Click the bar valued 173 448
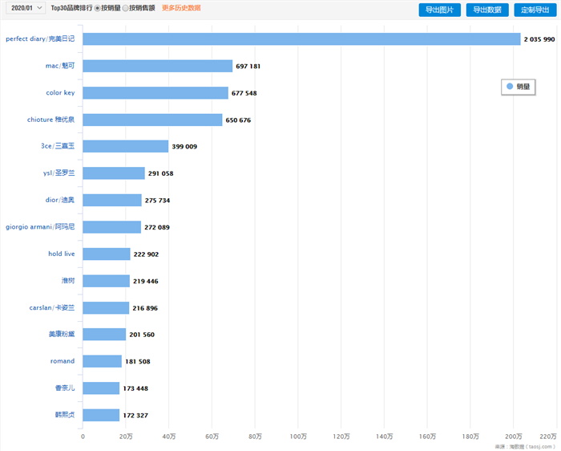 [101, 388]
